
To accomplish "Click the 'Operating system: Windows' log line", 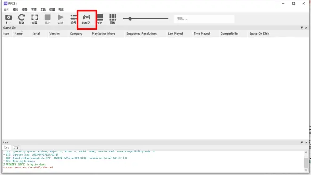I will tap(79, 151).
